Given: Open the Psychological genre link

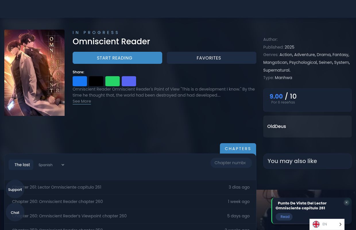Looking at the screenshot, I should (303, 62).
